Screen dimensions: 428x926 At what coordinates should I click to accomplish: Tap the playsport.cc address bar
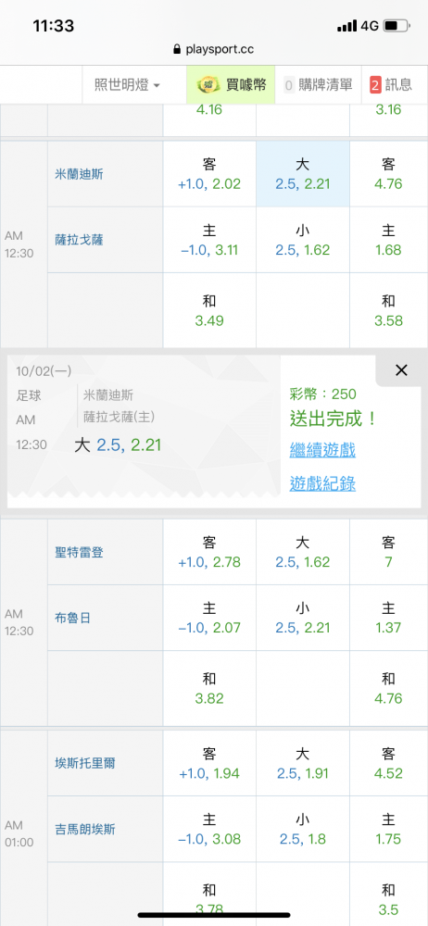pos(214,49)
